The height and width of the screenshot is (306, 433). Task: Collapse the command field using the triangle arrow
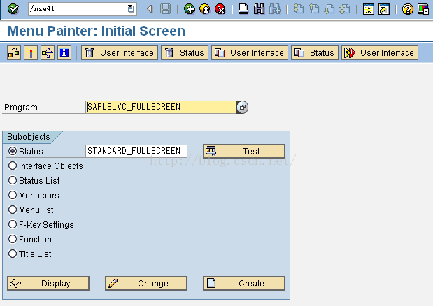tap(150, 9)
